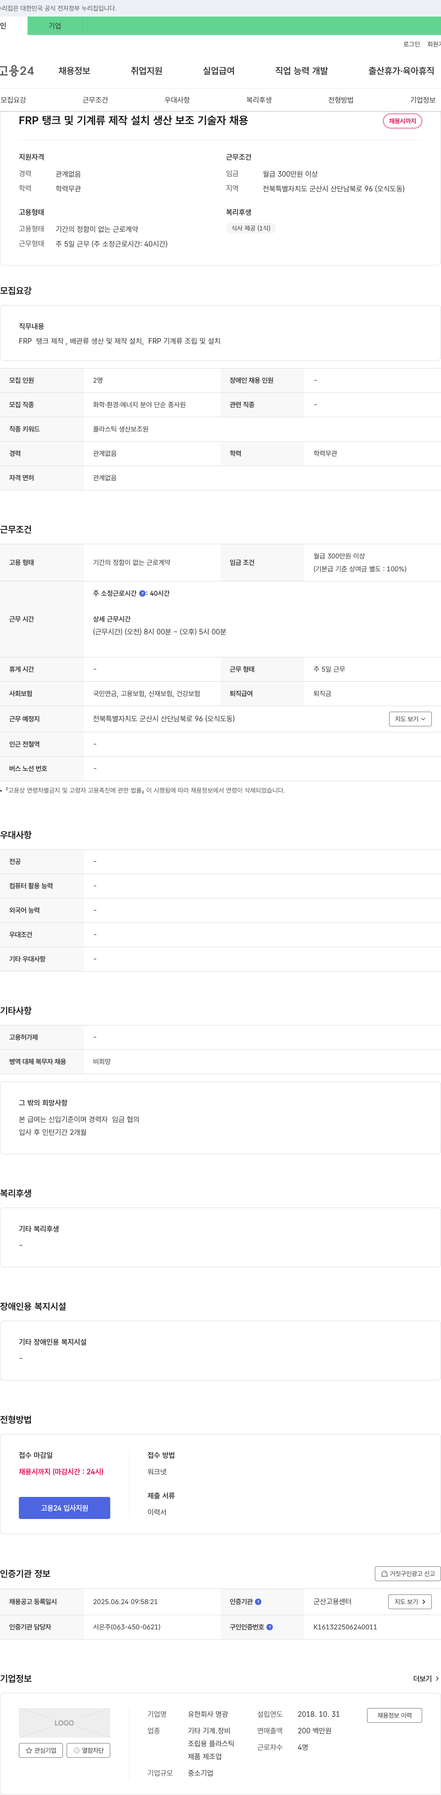Open the 직업 능력 개발 menu
The width and height of the screenshot is (441, 1795).
(301, 70)
